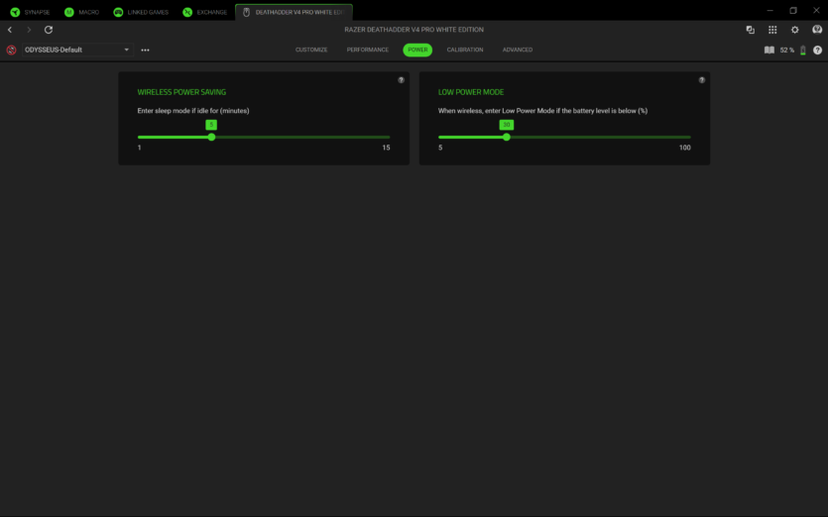Click the help icon beside battery indicator

coord(817,50)
